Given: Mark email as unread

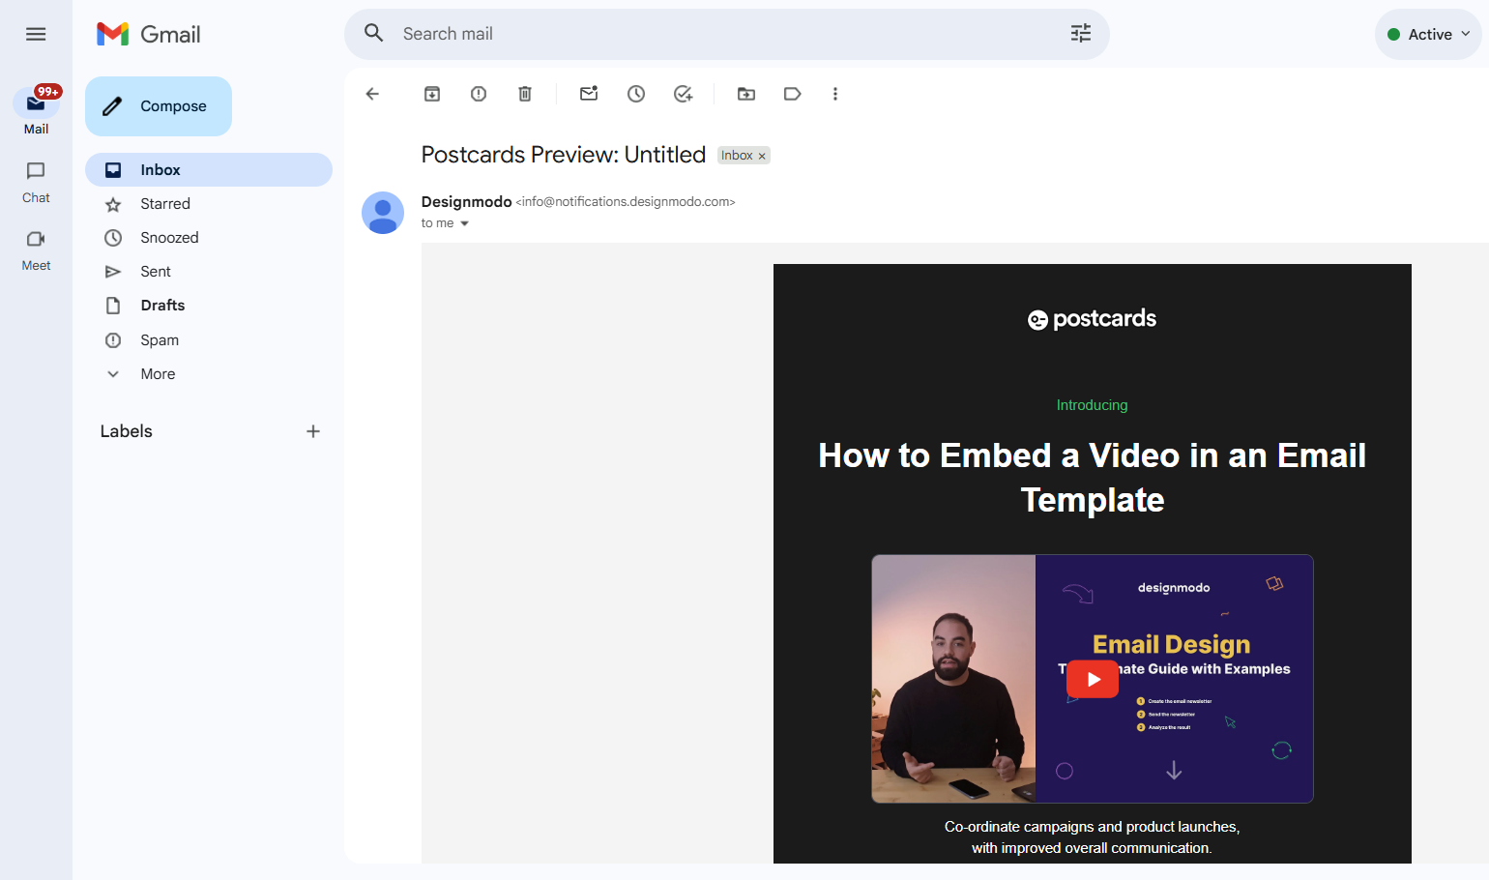Looking at the screenshot, I should click(x=589, y=94).
